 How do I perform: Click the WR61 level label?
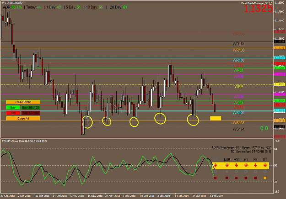click(x=238, y=70)
